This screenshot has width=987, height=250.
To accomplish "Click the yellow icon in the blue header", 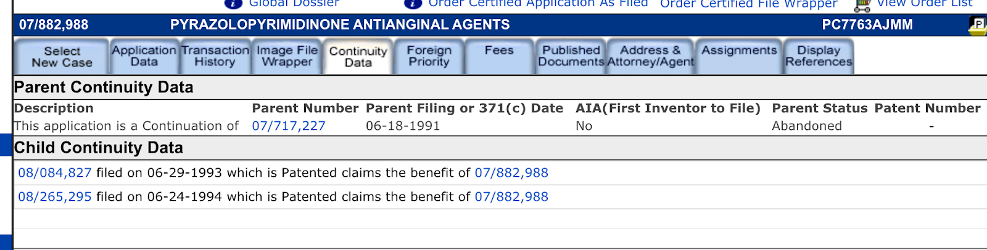I will 978,25.
